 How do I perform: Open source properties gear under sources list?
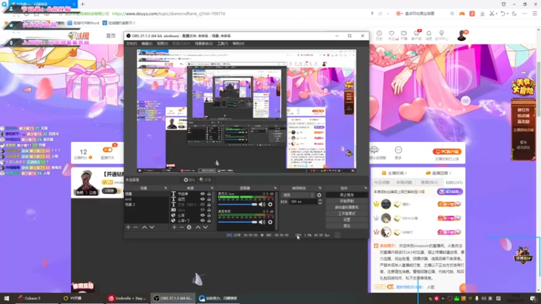[x=189, y=227]
